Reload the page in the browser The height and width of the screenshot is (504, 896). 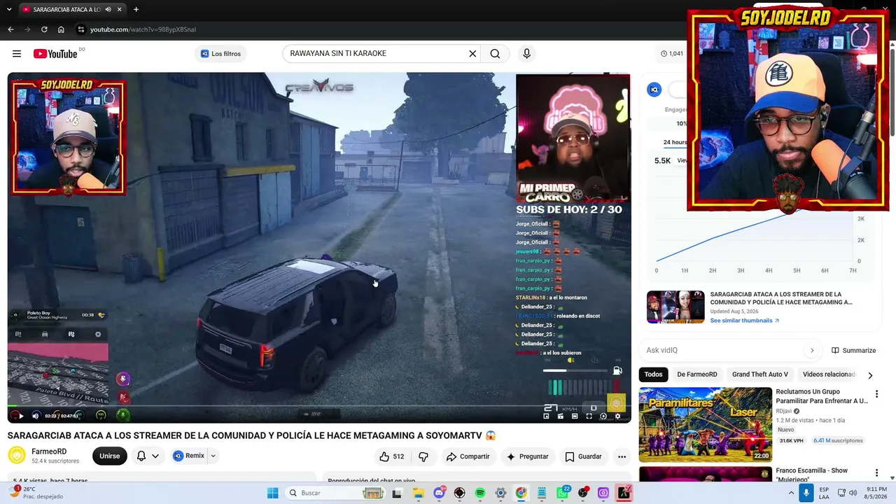(44, 29)
